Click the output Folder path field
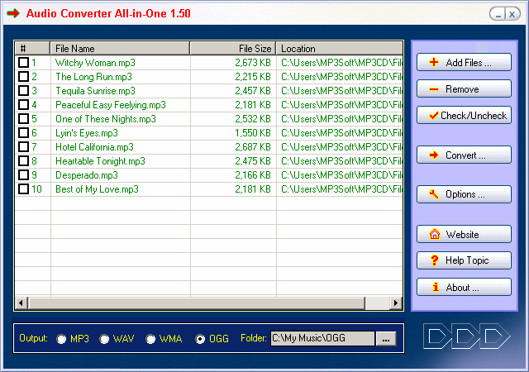 coord(322,338)
